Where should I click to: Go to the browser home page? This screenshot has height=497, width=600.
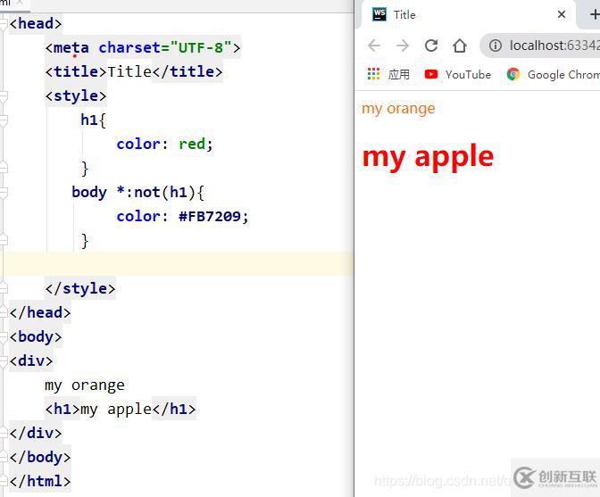(460, 46)
